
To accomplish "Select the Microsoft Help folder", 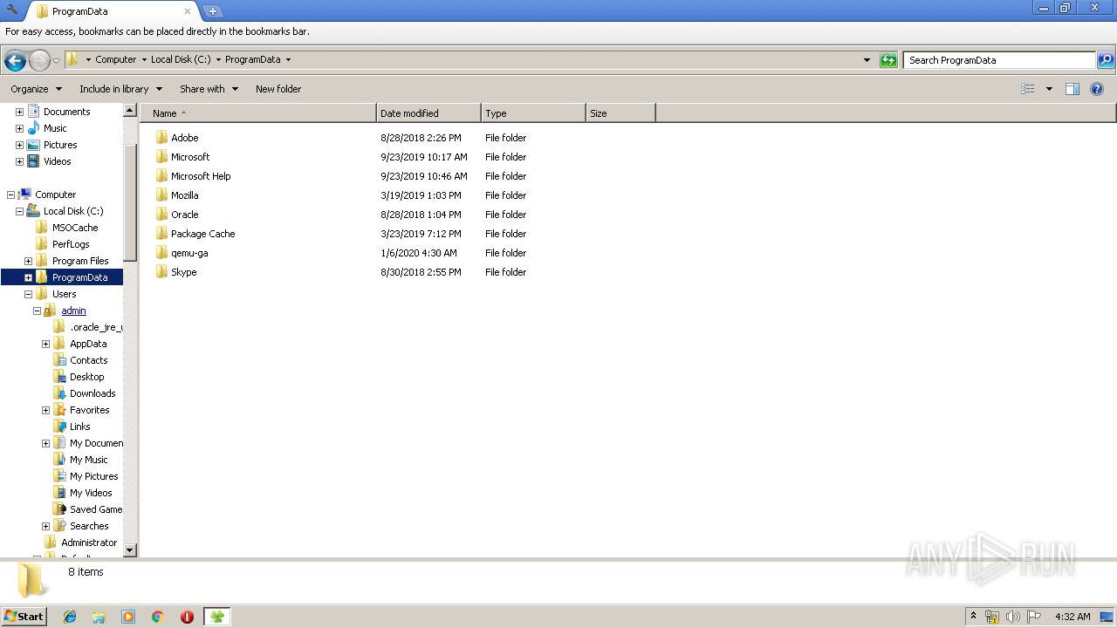I will point(201,176).
